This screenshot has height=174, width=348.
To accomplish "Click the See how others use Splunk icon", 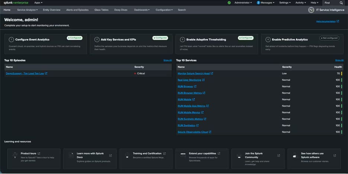I will point(295,155).
